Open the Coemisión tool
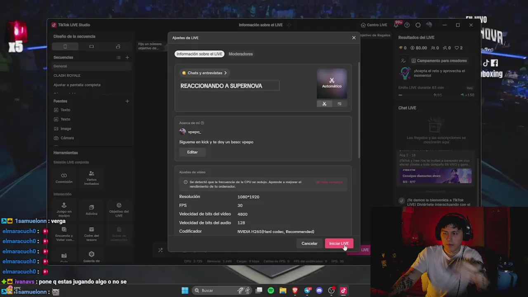Screen dimensions: 528x297 (x=64, y=178)
